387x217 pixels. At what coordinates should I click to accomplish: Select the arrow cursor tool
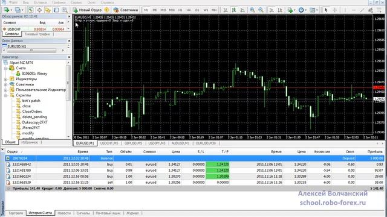[326, 10]
